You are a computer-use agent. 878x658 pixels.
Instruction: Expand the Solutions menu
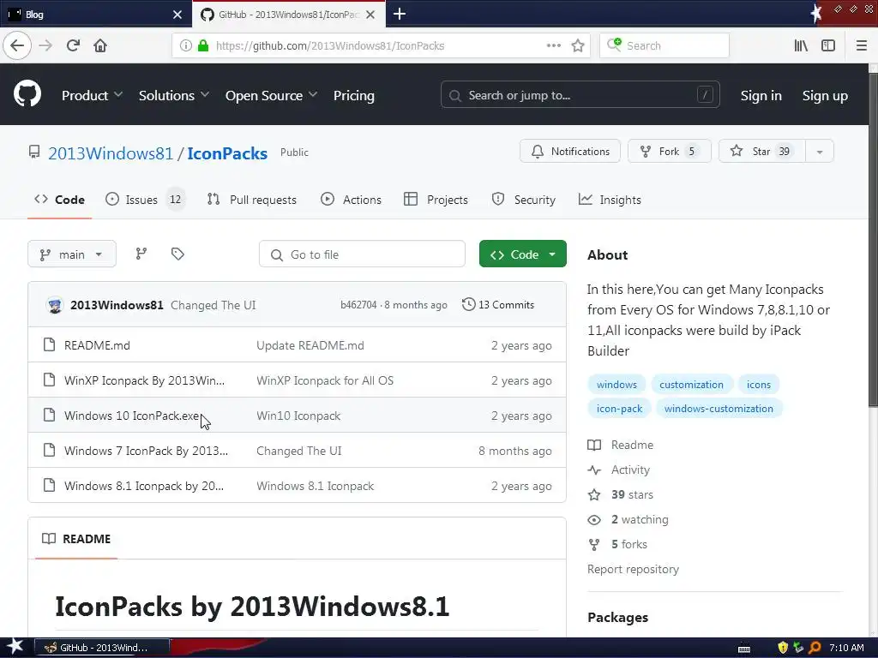pos(173,95)
